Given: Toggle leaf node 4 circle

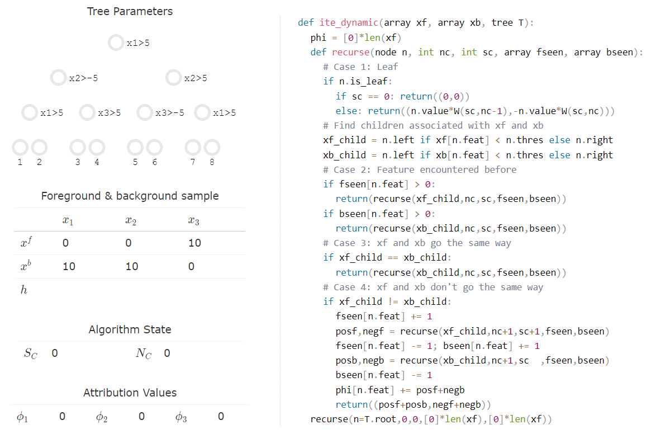Looking at the screenshot, I should pyautogui.click(x=97, y=147).
